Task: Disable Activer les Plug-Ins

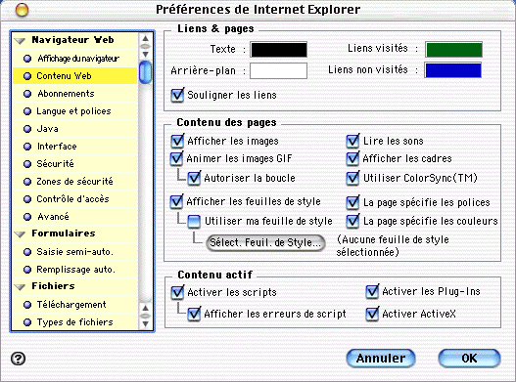Action: coord(372,291)
